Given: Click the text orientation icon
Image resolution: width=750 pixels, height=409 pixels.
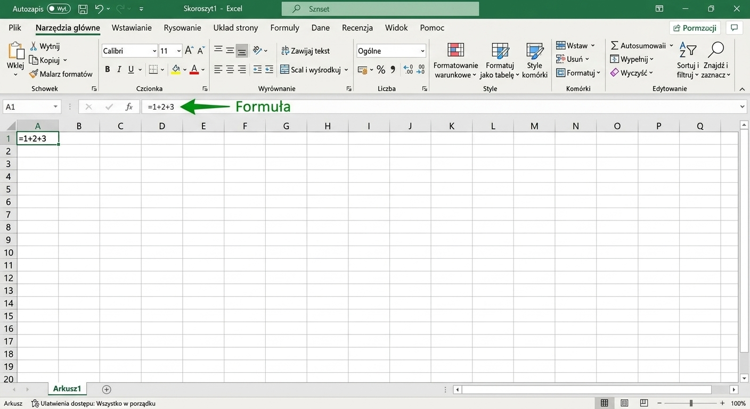Looking at the screenshot, I should pyautogui.click(x=257, y=51).
